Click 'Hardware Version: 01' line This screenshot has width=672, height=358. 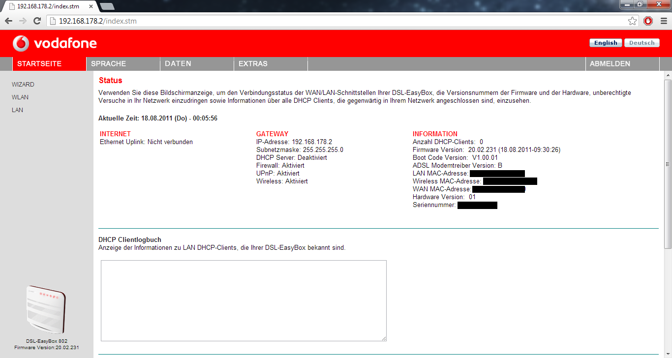[444, 197]
